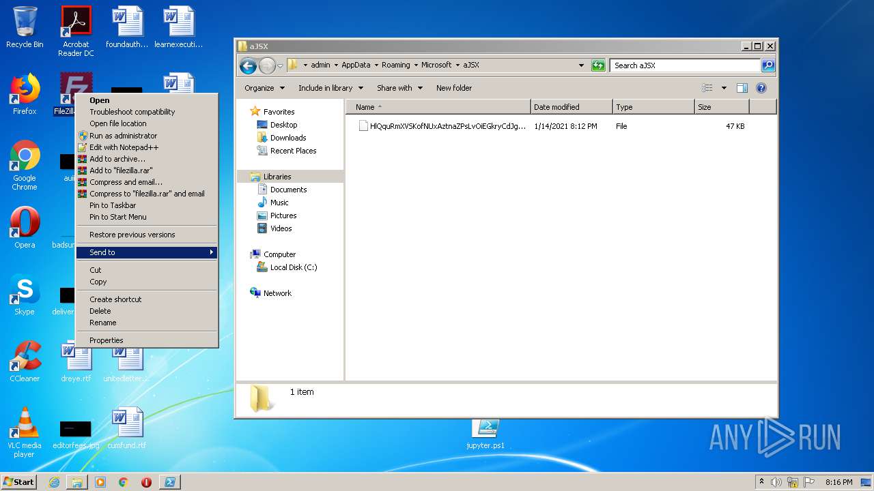Select the editorfees.jpg desktop file
The image size is (874, 491).
click(x=76, y=434)
